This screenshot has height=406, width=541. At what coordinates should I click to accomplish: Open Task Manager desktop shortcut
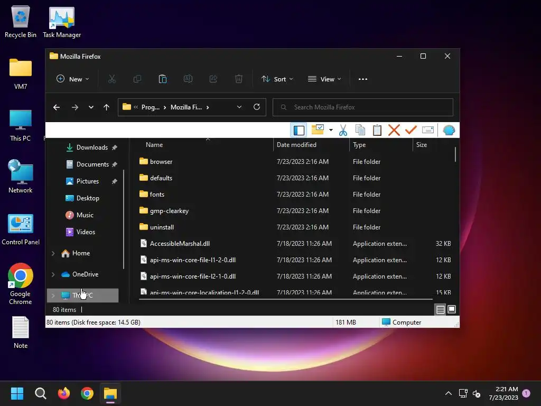(x=62, y=22)
